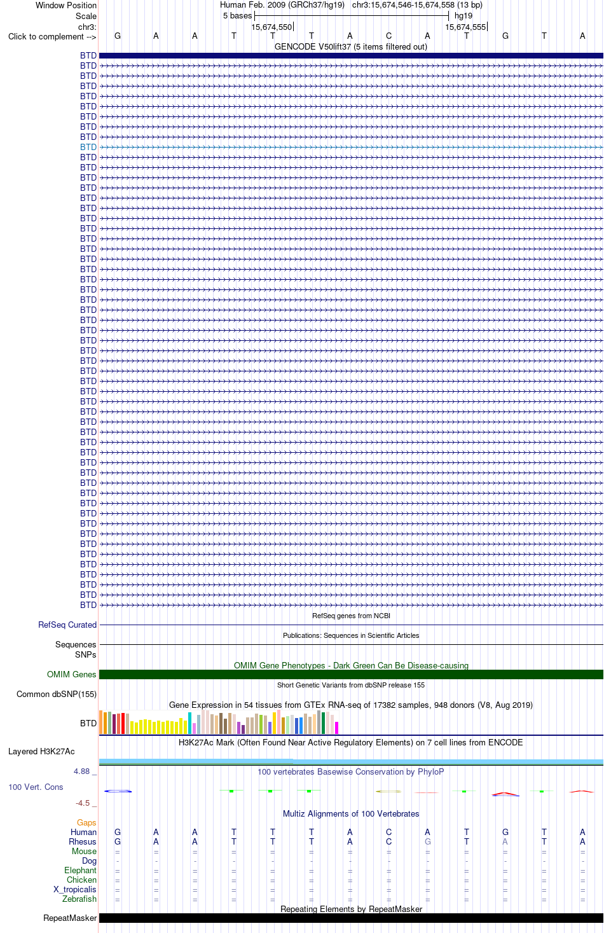The width and height of the screenshot is (604, 933).
Task: Click the 'hg19' label beside the scale bar
Action: point(463,16)
